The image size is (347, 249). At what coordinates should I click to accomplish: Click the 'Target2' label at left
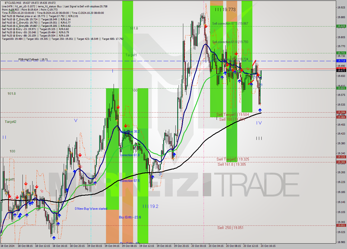[x=11, y=122]
